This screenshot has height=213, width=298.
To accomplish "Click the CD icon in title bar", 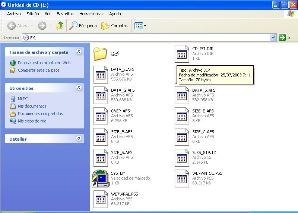I will (4, 4).
